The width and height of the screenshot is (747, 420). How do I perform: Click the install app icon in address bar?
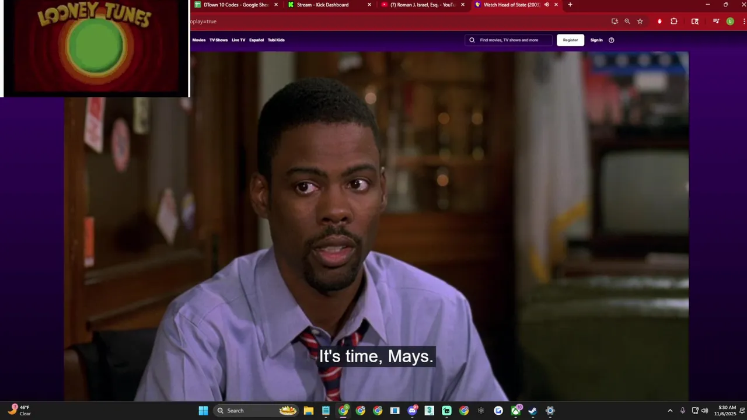point(615,22)
